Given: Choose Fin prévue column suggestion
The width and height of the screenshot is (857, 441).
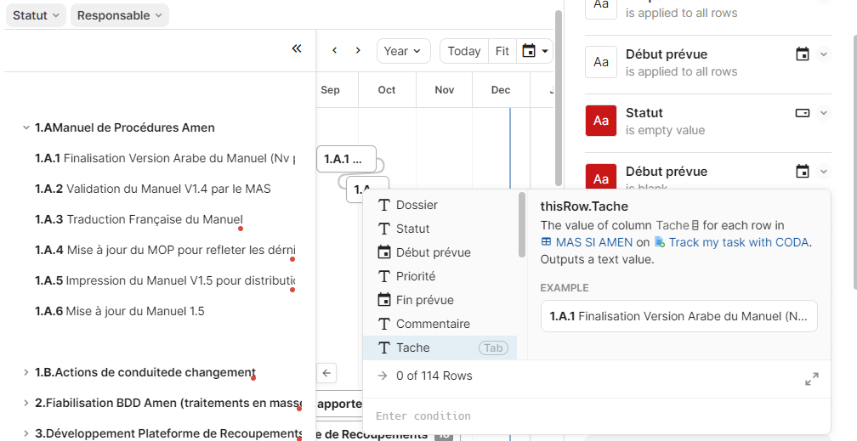Looking at the screenshot, I should tap(440, 300).
